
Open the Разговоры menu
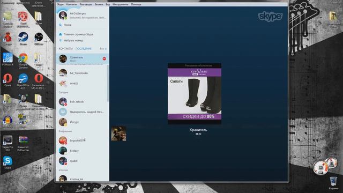(86, 4)
